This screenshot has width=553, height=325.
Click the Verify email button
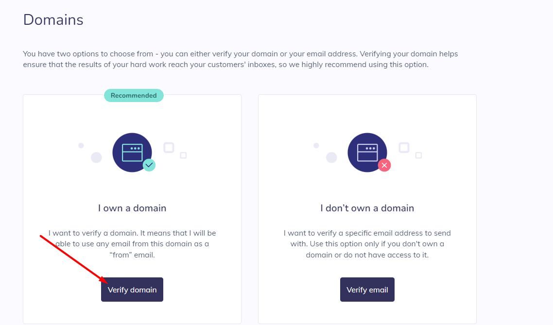pyautogui.click(x=367, y=290)
